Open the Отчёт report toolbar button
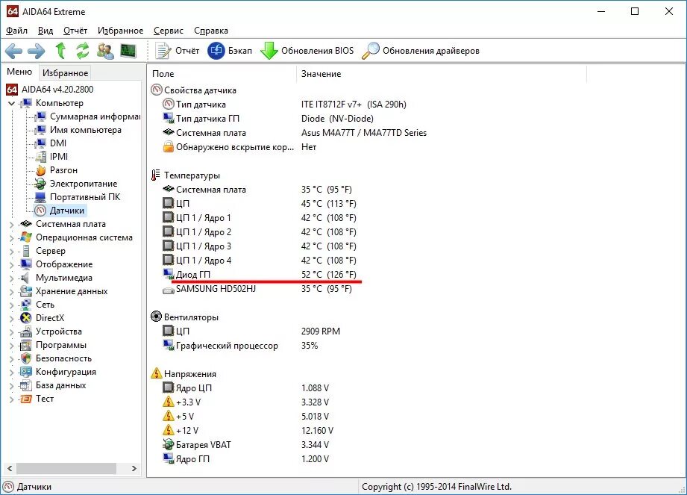Screen dimensions: 687x495 (x=177, y=51)
